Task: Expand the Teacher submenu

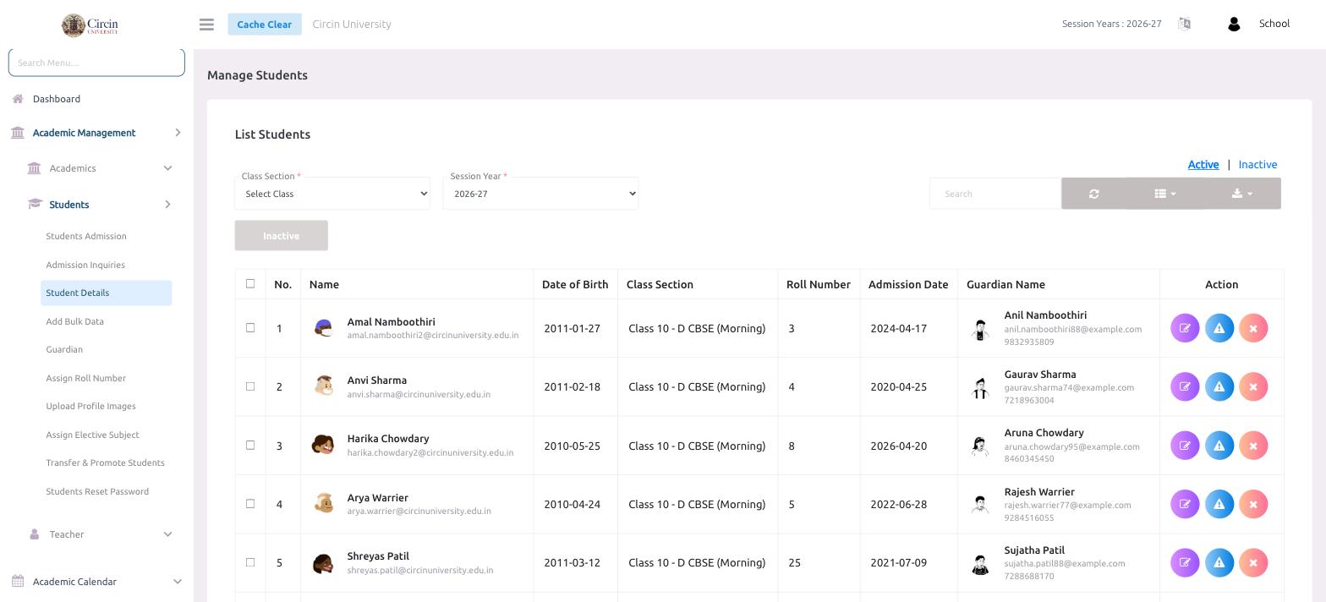Action: click(167, 534)
